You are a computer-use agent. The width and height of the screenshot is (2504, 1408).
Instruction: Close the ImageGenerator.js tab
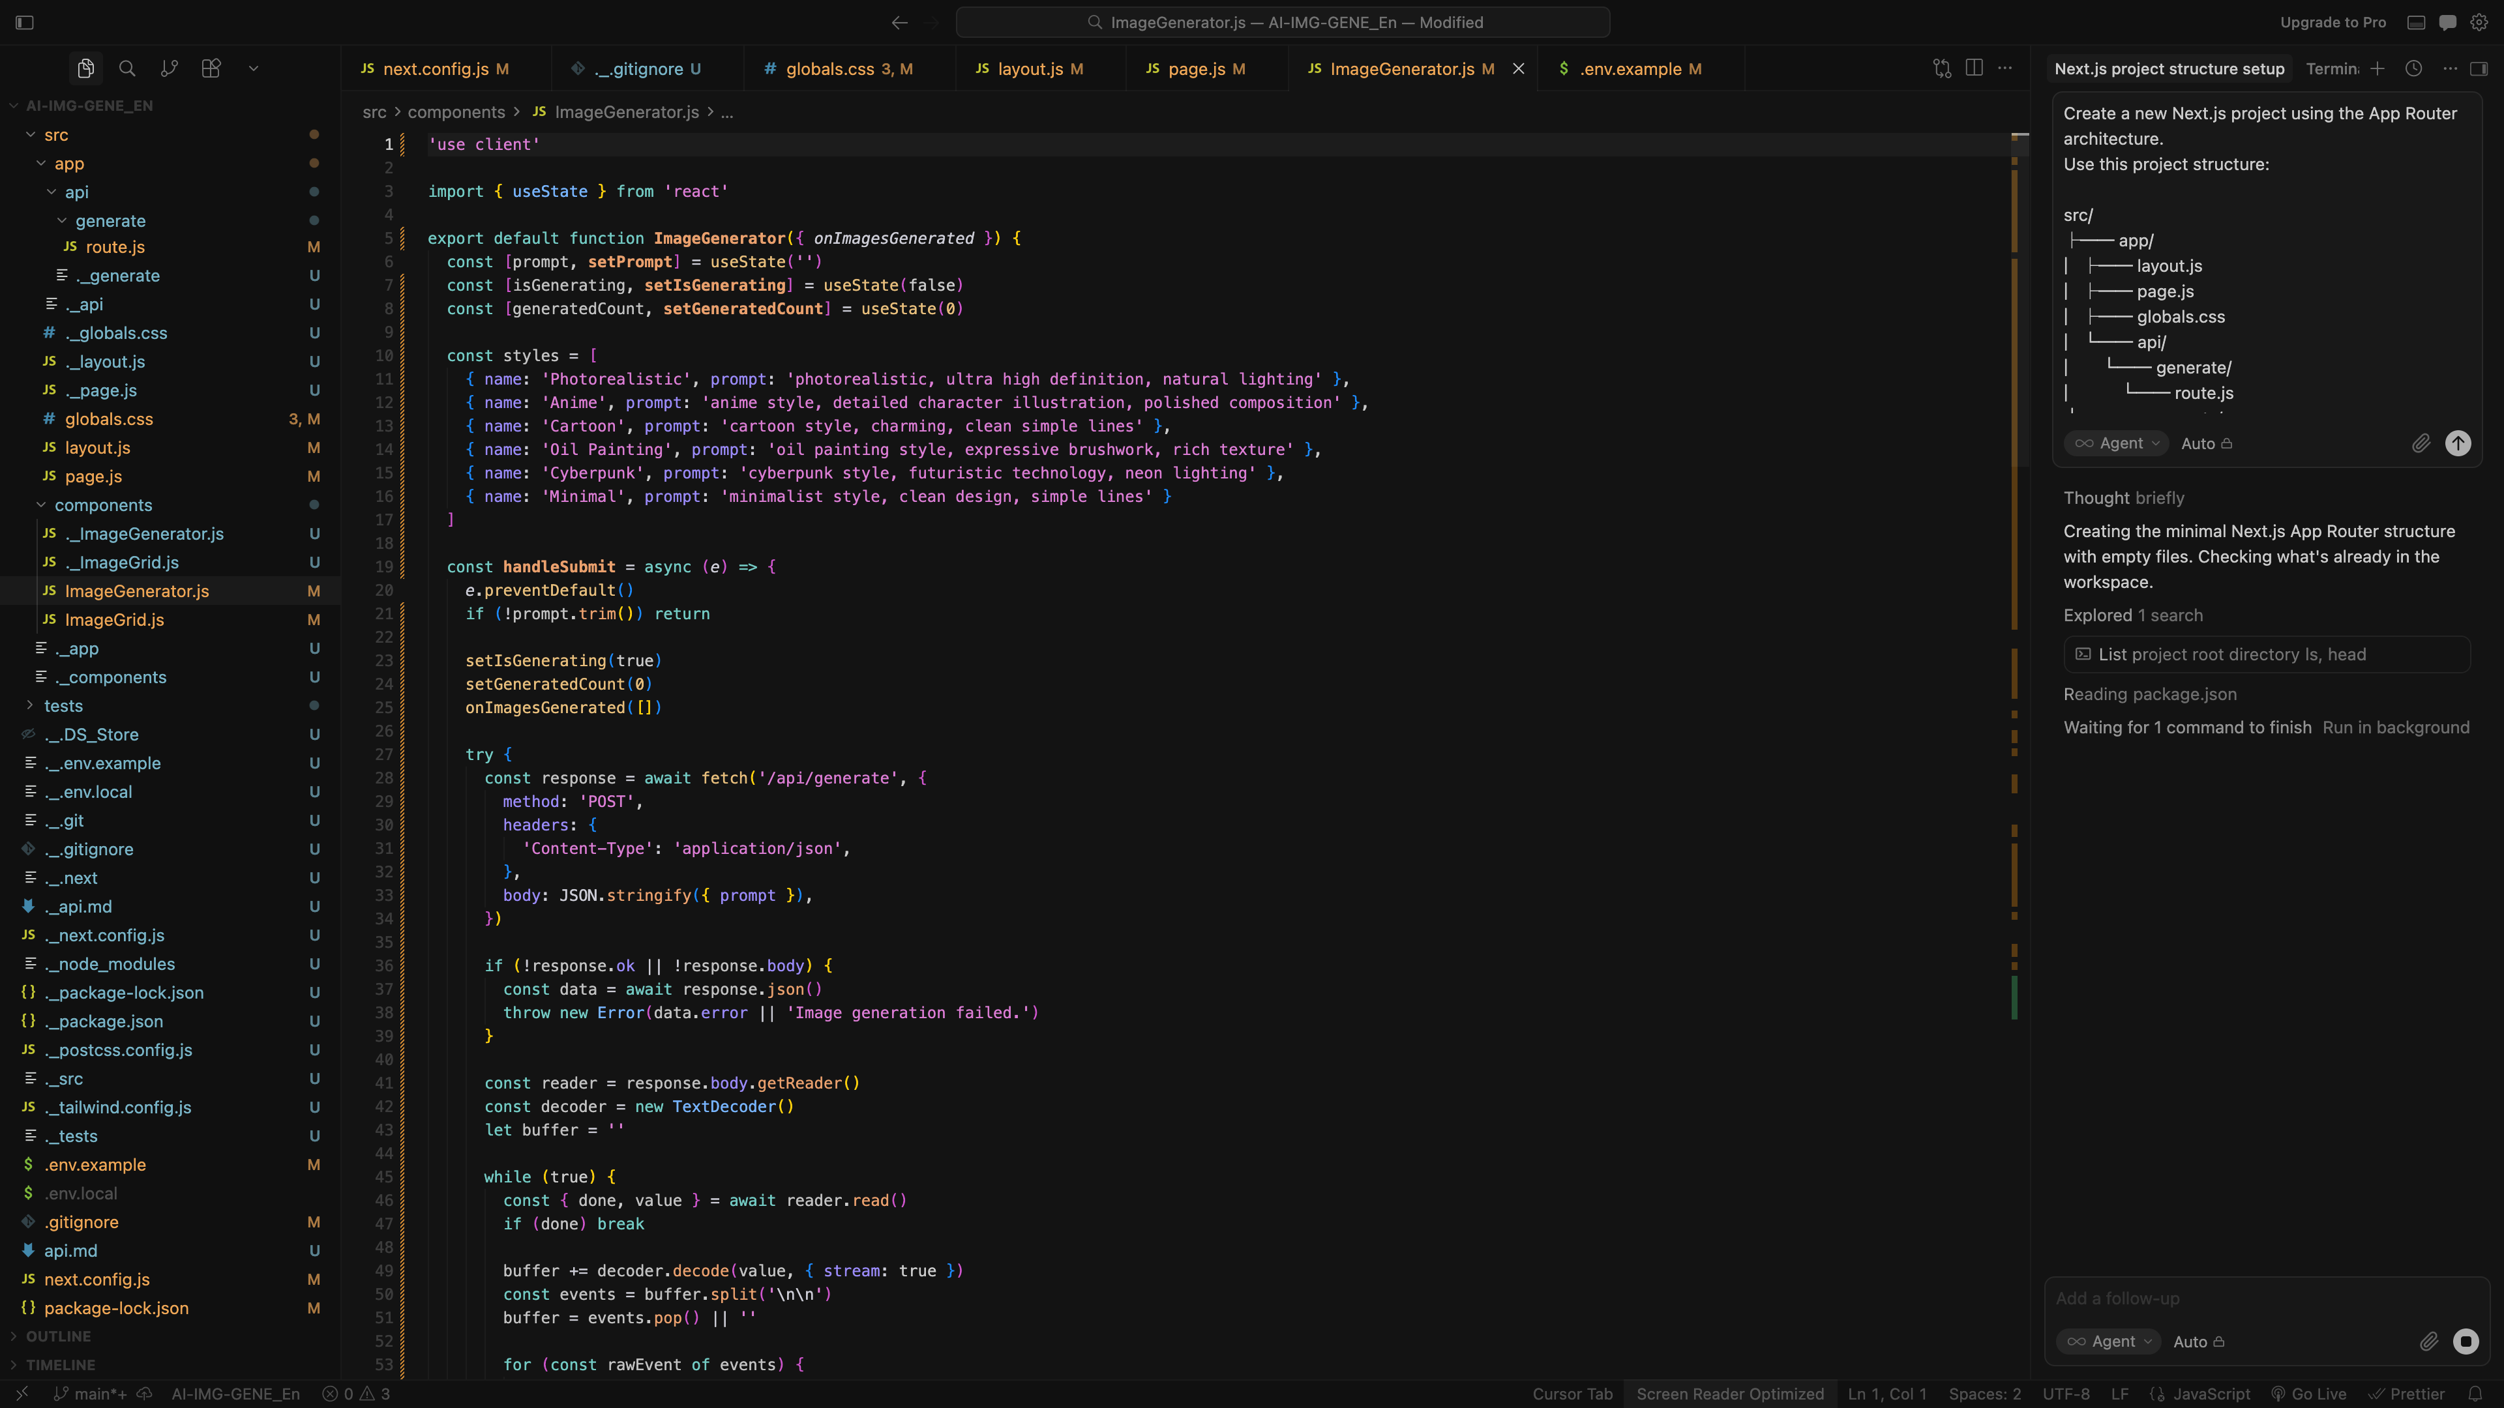point(1518,69)
